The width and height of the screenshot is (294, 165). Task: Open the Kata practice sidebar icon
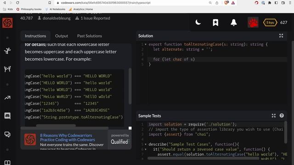pyautogui.click(x=7, y=51)
